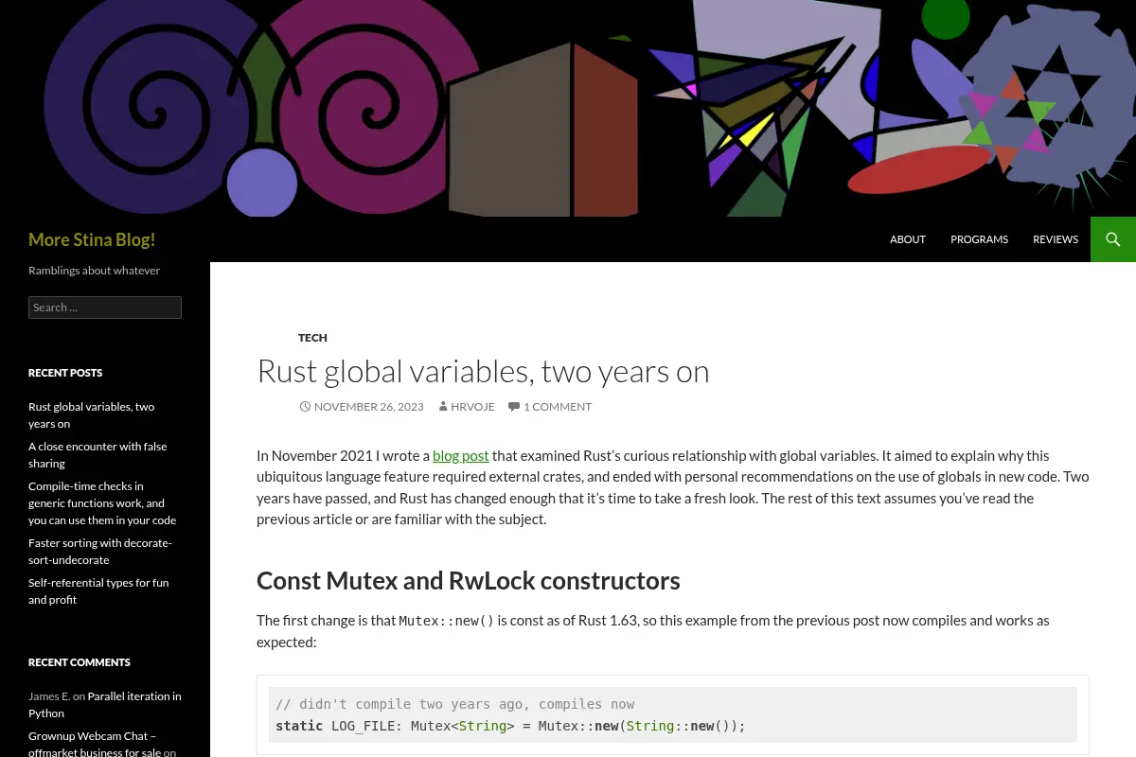Open 'A close encounter with false sharing' post

[x=98, y=455]
